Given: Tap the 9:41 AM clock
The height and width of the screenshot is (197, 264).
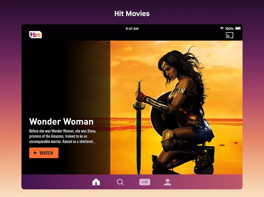Looking at the screenshot, I should (132, 29).
